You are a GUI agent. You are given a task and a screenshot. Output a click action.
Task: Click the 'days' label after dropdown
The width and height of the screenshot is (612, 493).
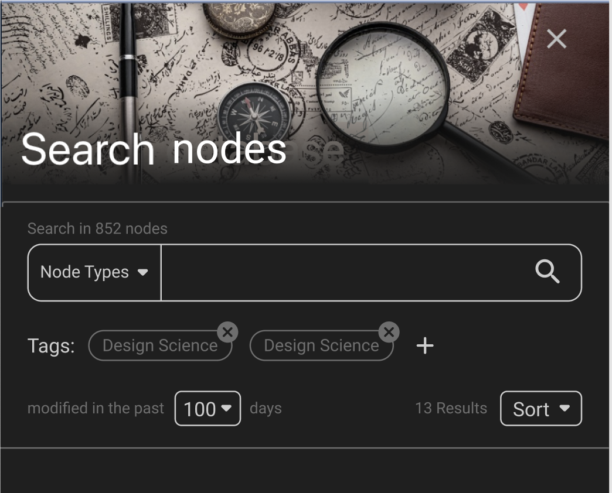click(x=266, y=409)
